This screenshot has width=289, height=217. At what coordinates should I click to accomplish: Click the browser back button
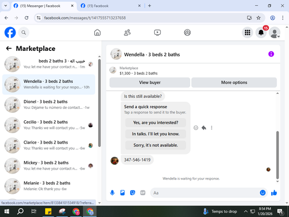(6, 18)
